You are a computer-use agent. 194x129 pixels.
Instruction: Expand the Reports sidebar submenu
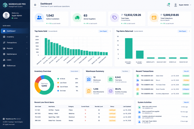(27, 48)
